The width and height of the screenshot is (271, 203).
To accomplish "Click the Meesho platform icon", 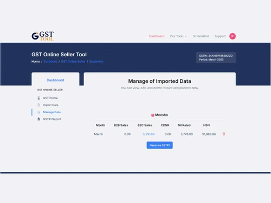I will [153, 115].
